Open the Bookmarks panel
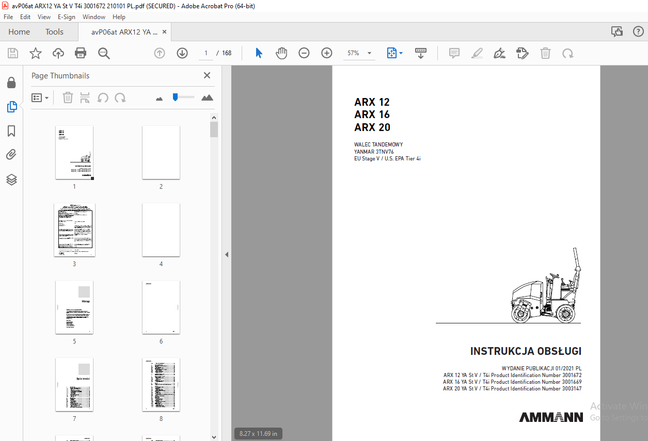648x441 pixels. (11, 131)
